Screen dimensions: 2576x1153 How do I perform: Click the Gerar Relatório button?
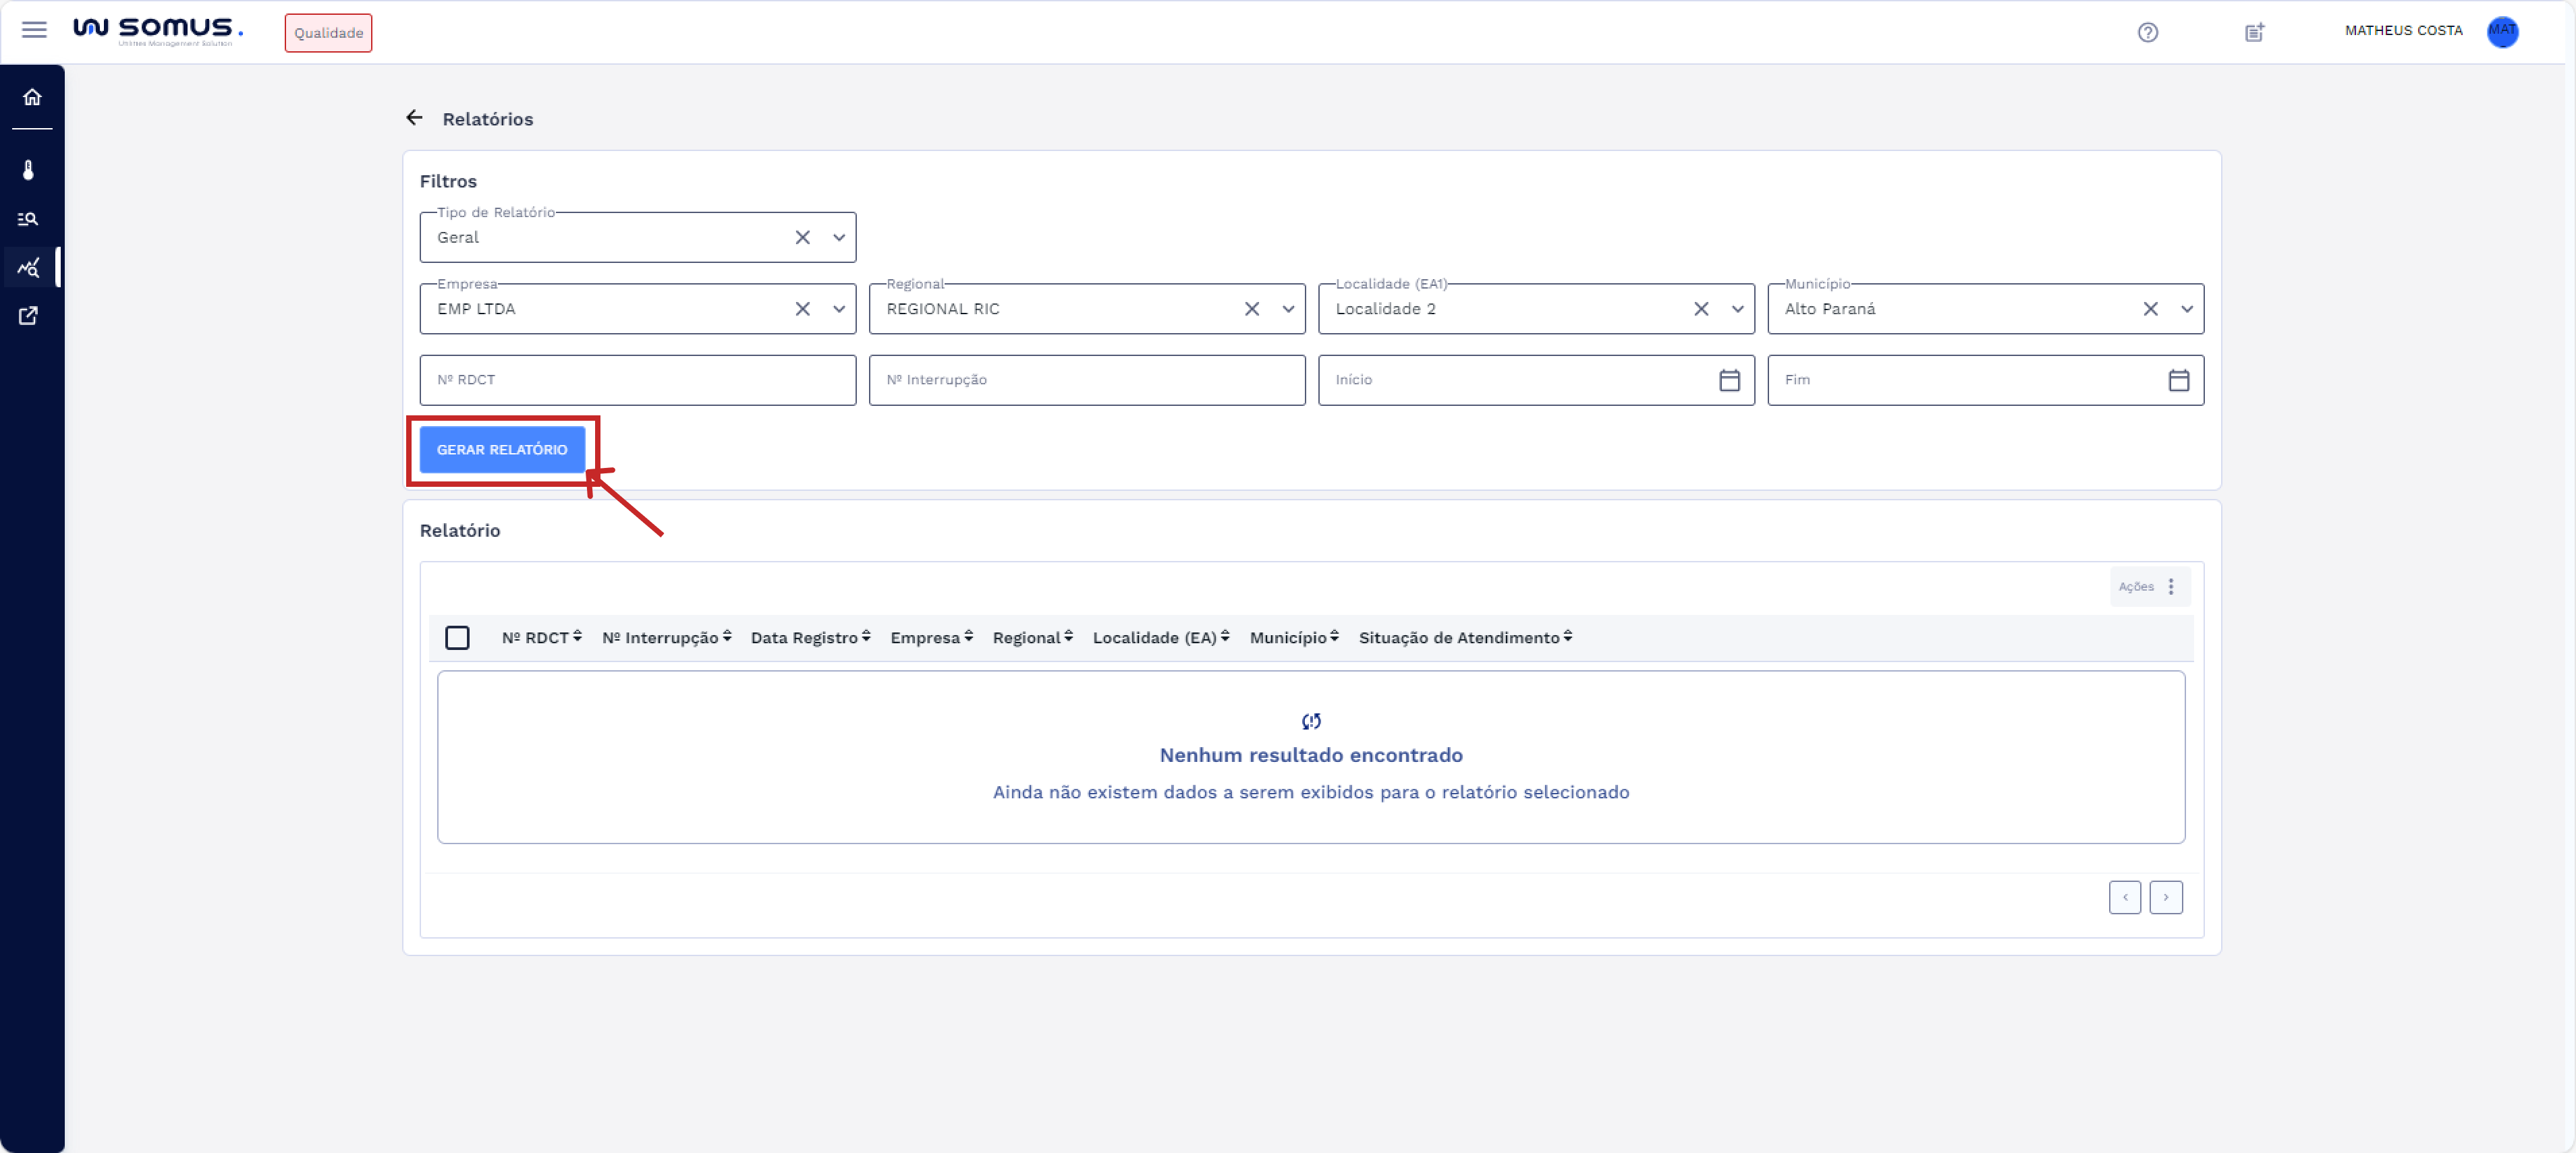click(502, 450)
